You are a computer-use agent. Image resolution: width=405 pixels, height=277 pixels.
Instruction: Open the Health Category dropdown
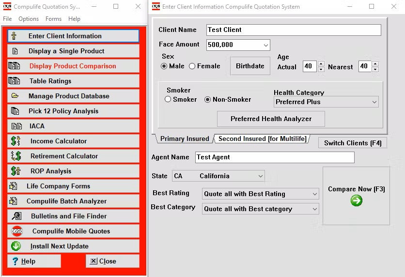[374, 102]
